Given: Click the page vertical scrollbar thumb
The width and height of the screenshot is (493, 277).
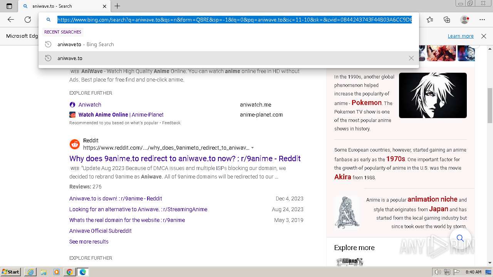Looking at the screenshot, I should [x=490, y=105].
